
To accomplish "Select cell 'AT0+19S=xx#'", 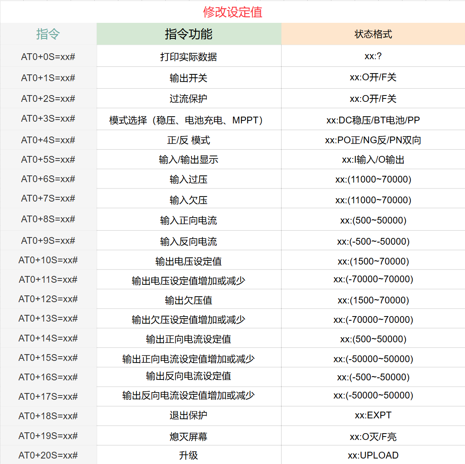I will click(x=48, y=436).
